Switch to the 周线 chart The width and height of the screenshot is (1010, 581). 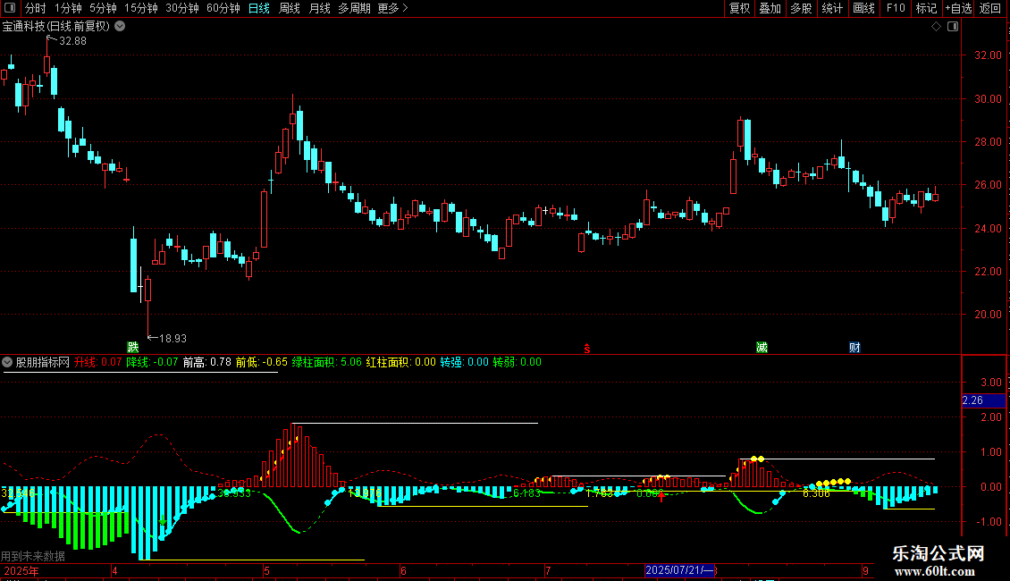tap(290, 8)
